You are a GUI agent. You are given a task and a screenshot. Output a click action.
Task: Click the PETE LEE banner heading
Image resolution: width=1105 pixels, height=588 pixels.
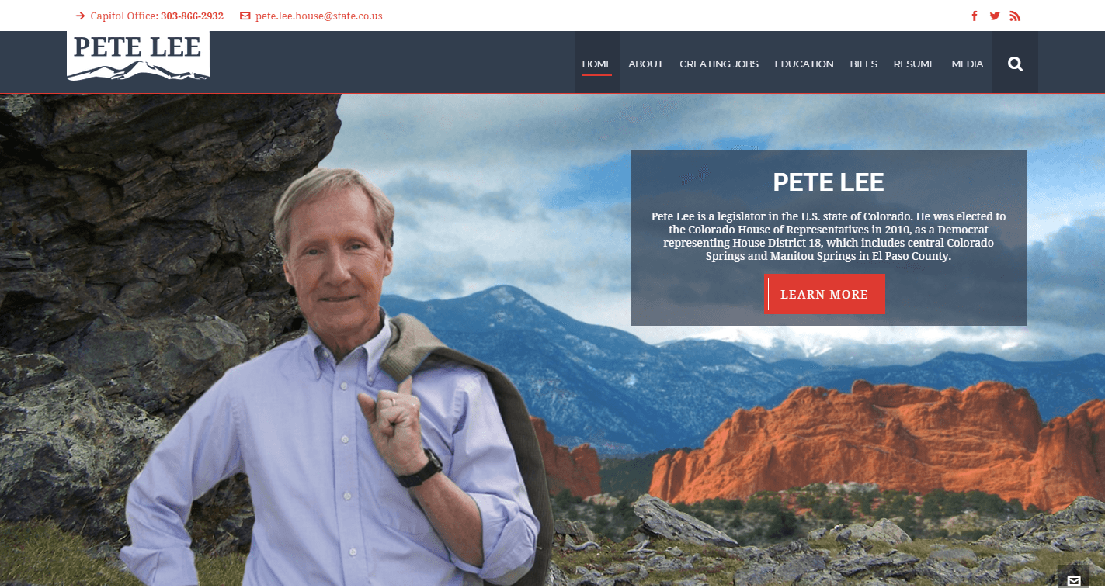(829, 182)
